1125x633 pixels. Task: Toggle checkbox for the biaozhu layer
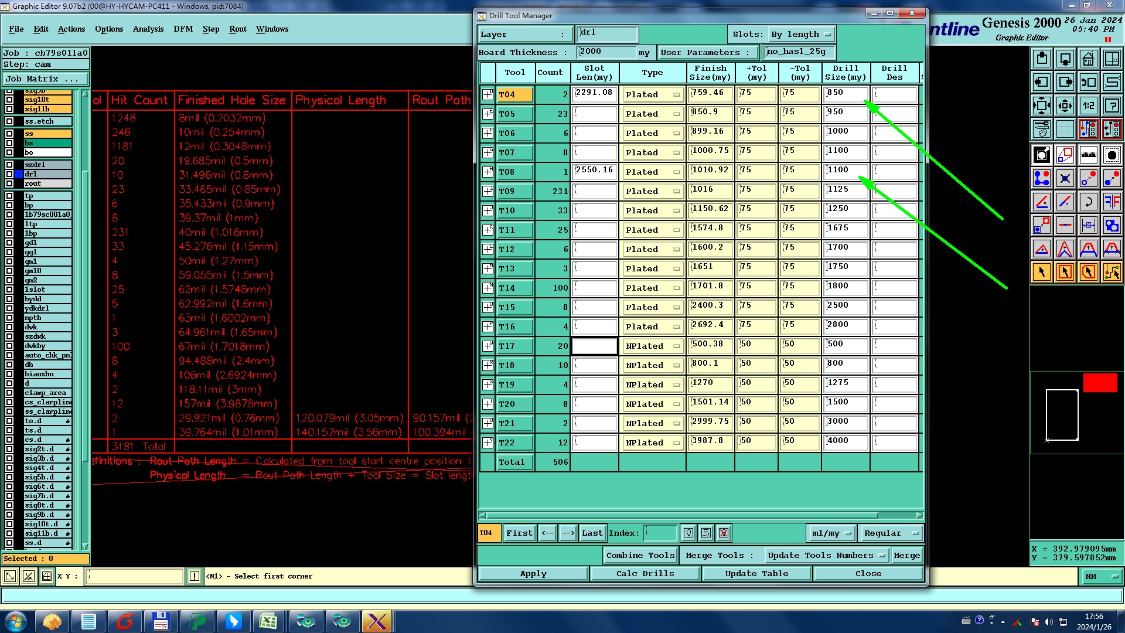pyautogui.click(x=9, y=374)
